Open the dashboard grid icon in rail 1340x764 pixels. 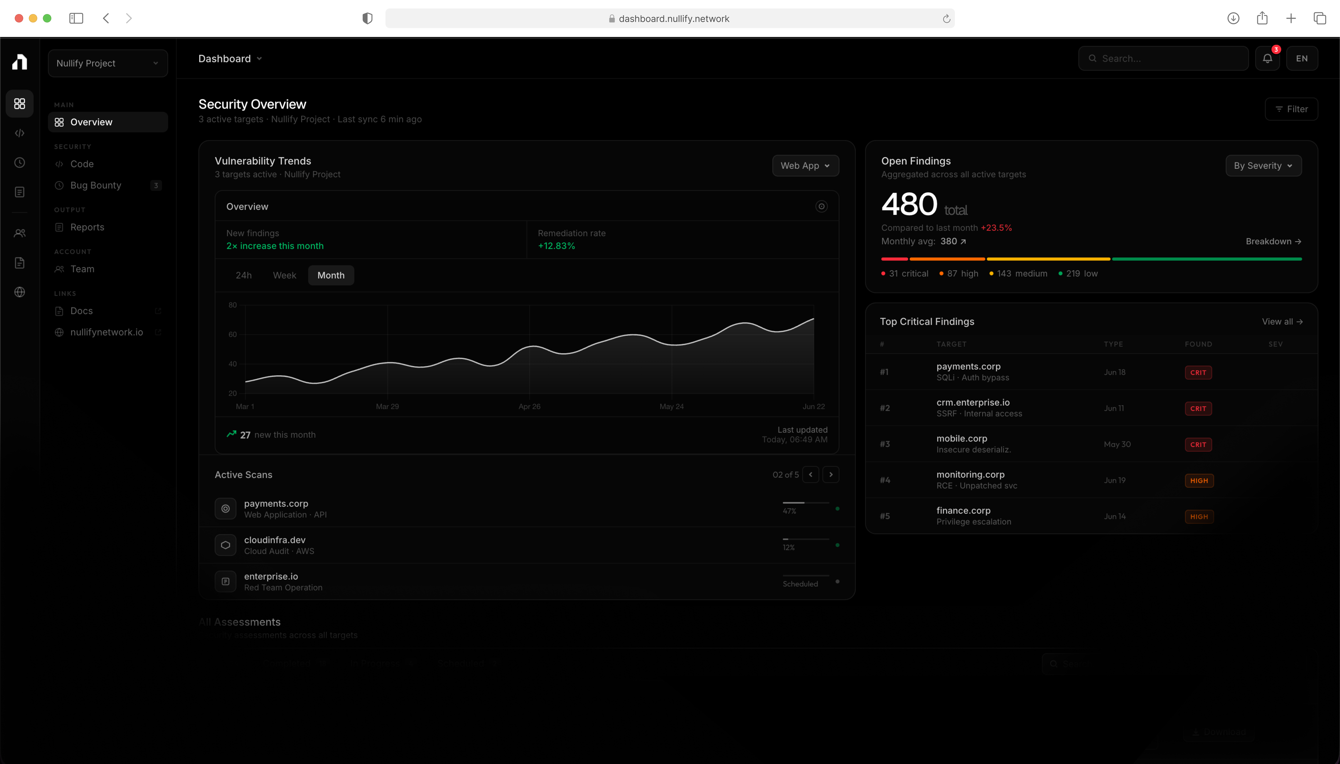pos(20,103)
